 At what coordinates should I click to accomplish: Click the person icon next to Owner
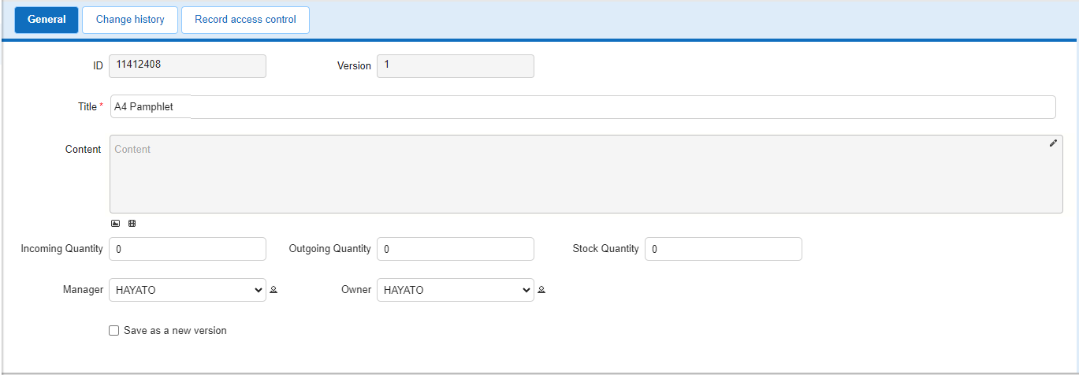541,290
